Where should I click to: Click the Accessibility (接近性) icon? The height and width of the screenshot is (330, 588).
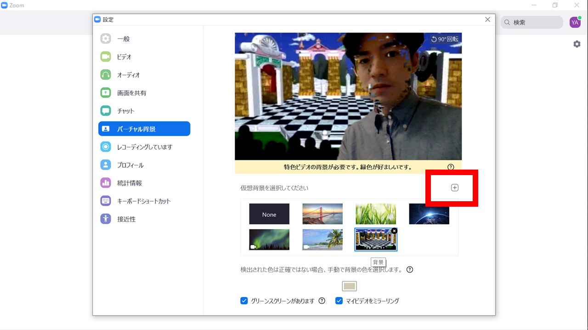pyautogui.click(x=106, y=219)
